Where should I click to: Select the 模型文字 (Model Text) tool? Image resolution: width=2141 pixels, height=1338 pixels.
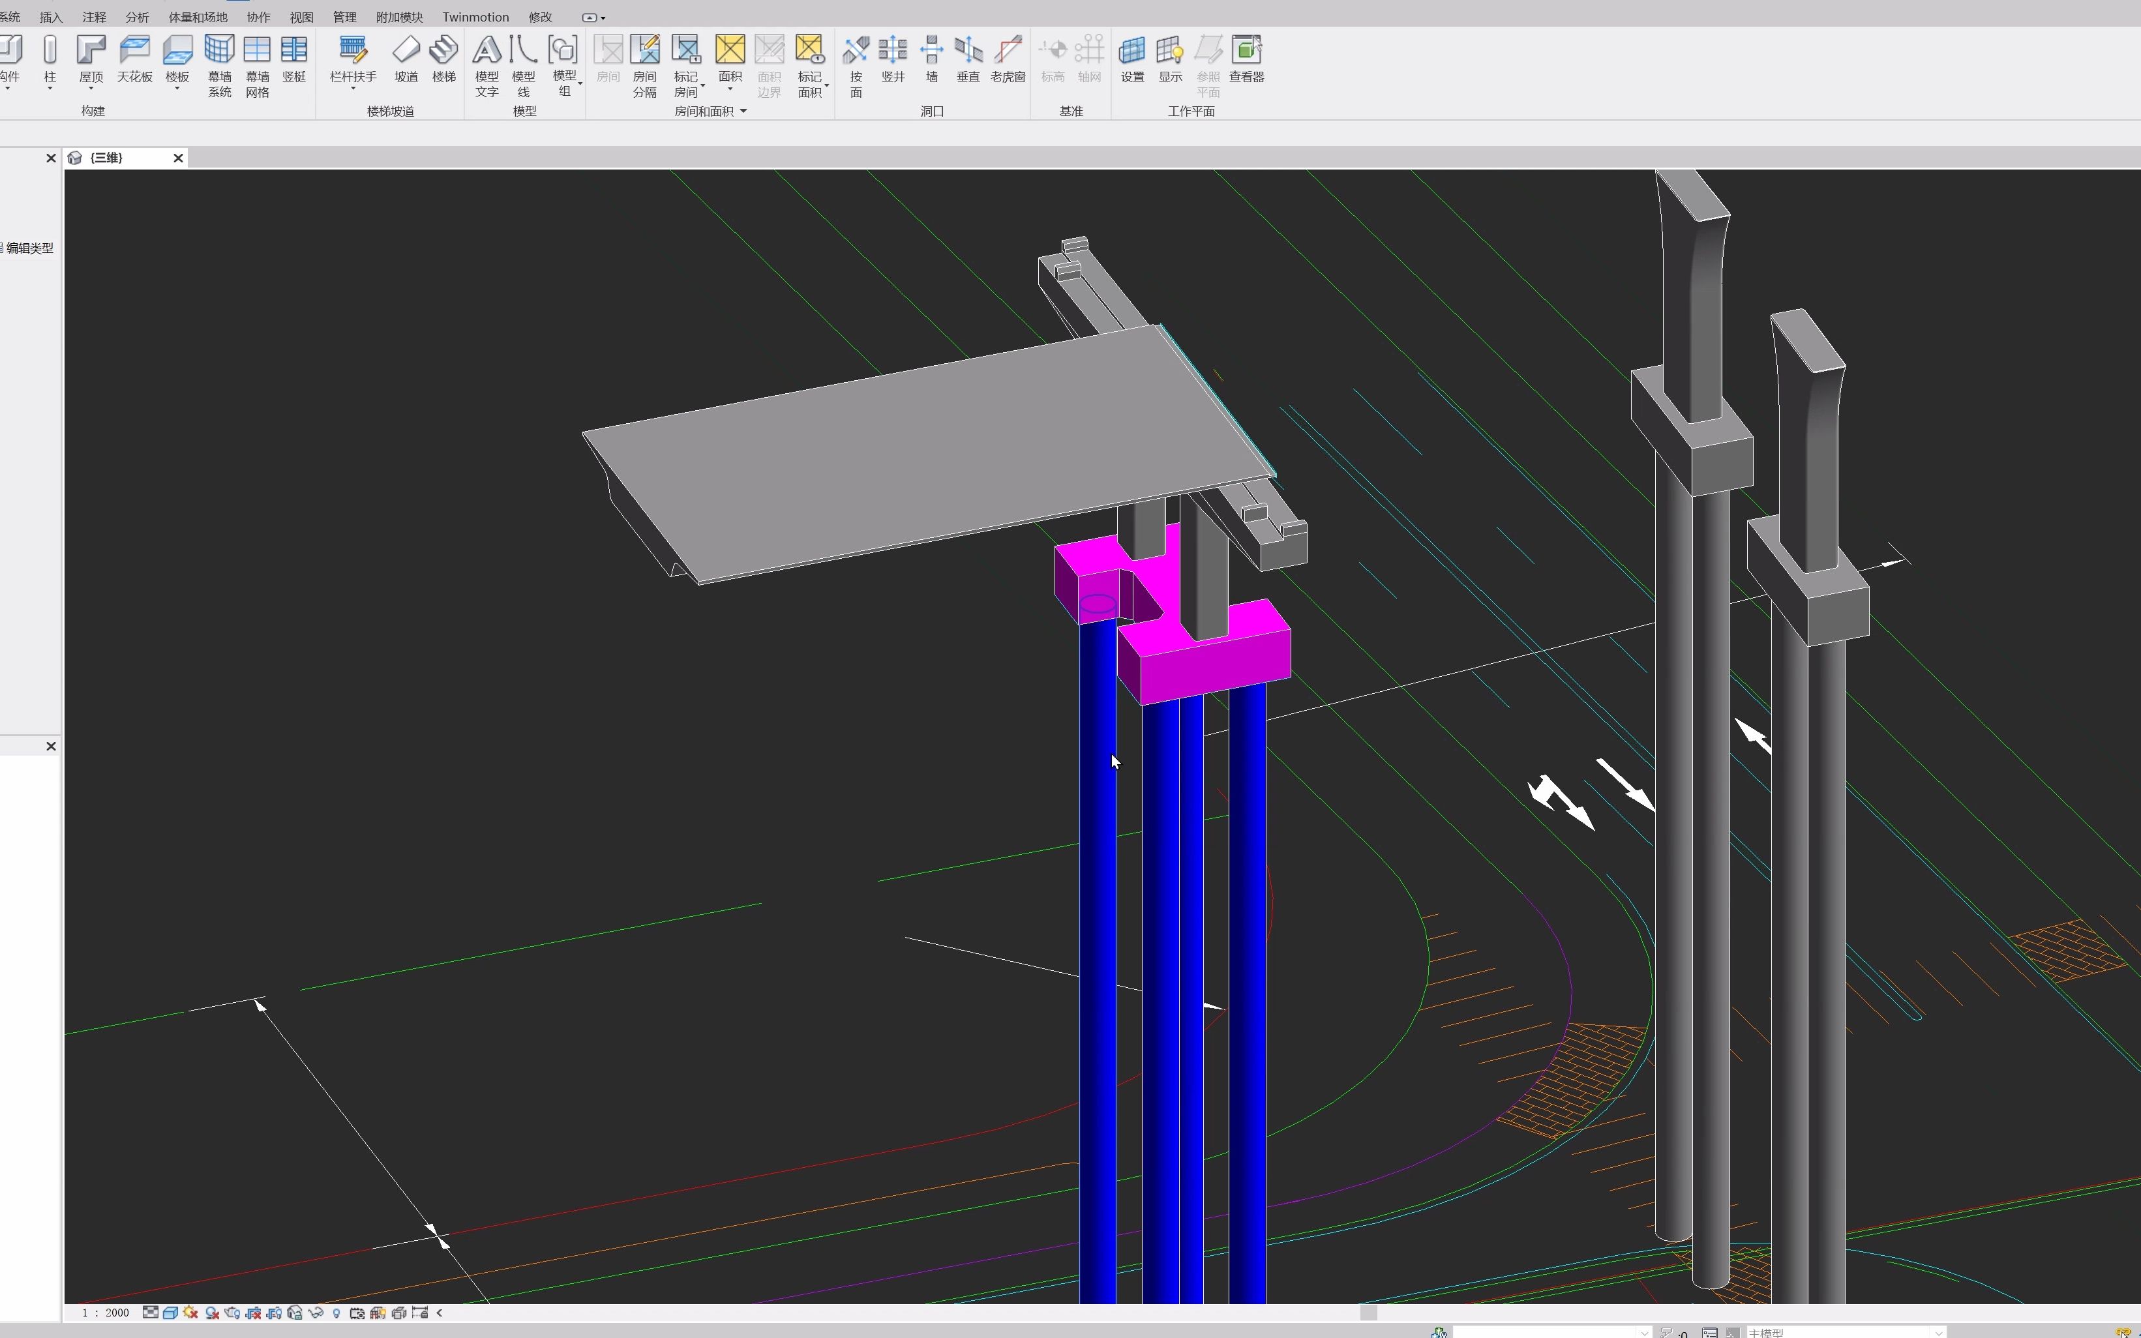point(486,64)
